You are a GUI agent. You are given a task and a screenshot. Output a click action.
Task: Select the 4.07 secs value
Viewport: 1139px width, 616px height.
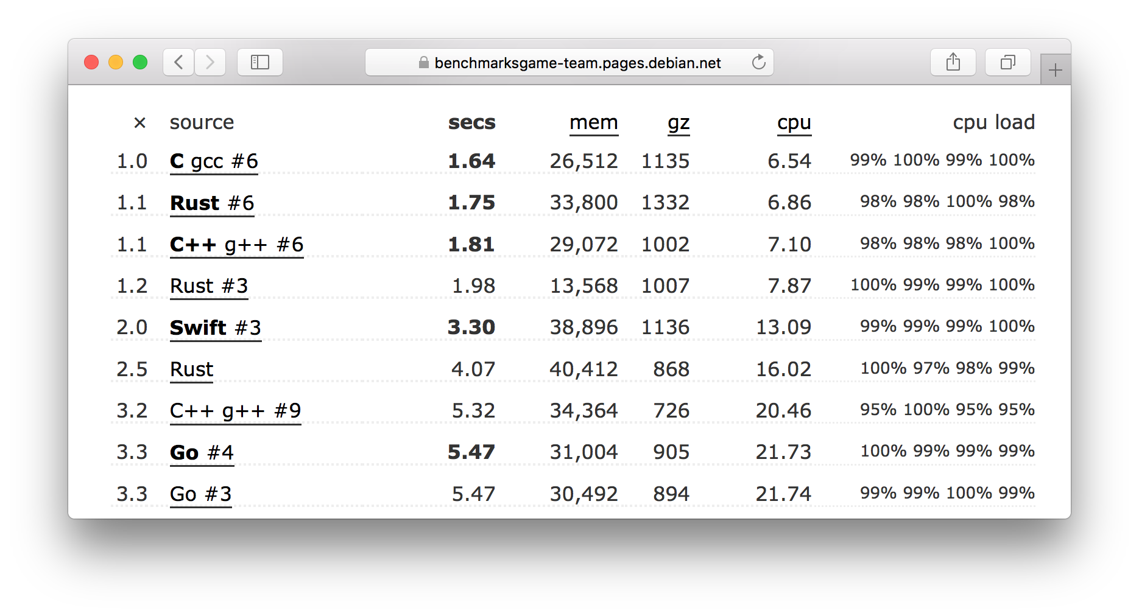point(473,369)
